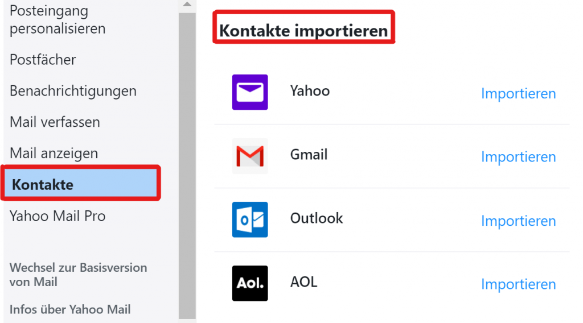The width and height of the screenshot is (583, 323).
Task: Go to Benachrichtigungen settings
Action: [x=73, y=92]
